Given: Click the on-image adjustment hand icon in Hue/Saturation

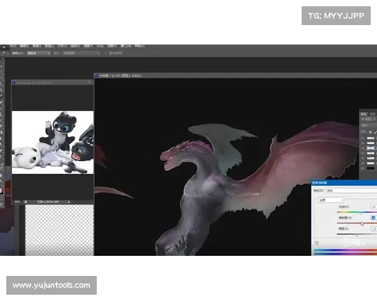Looking at the screenshot, I should (318, 243).
